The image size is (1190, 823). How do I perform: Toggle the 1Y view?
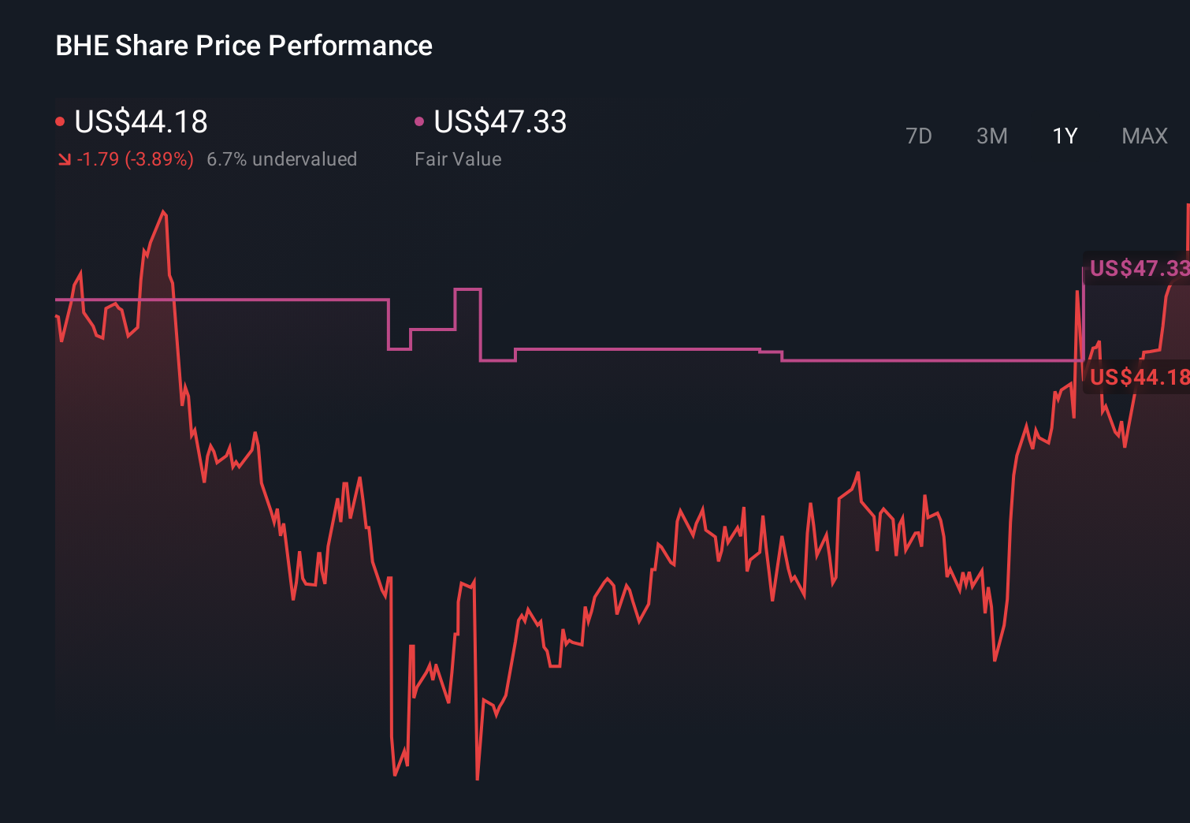coord(1064,136)
